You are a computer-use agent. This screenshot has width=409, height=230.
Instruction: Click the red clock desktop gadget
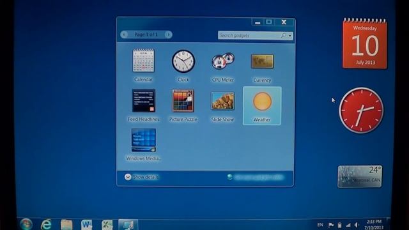click(361, 110)
